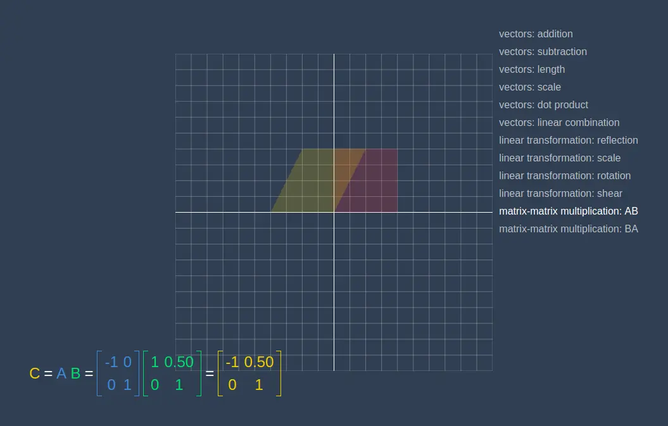The width and height of the screenshot is (668, 426).
Task: Click the green 0.50 entry in matrix B
Action: click(179, 362)
